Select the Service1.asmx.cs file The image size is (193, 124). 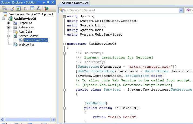[36, 40]
